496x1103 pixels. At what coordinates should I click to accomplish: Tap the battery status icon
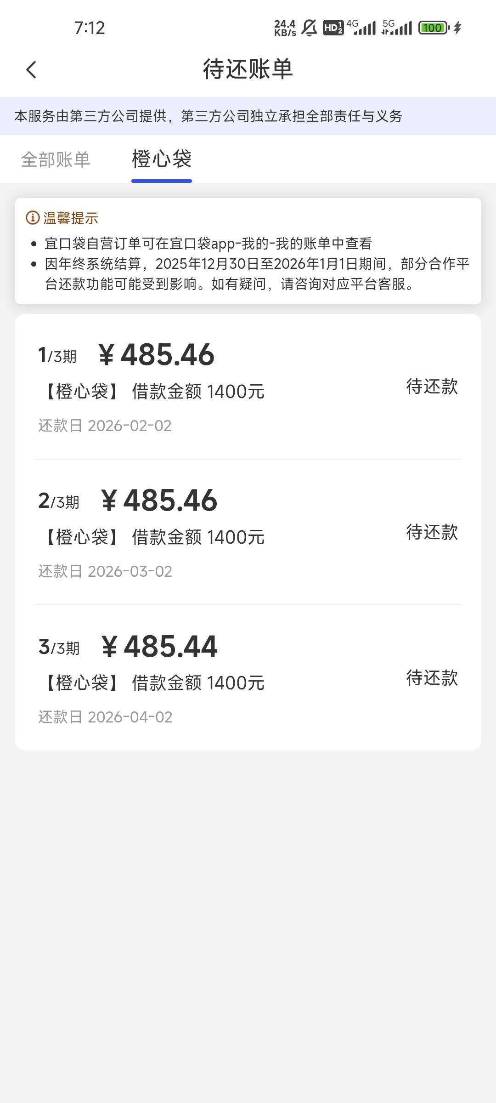pyautogui.click(x=433, y=28)
